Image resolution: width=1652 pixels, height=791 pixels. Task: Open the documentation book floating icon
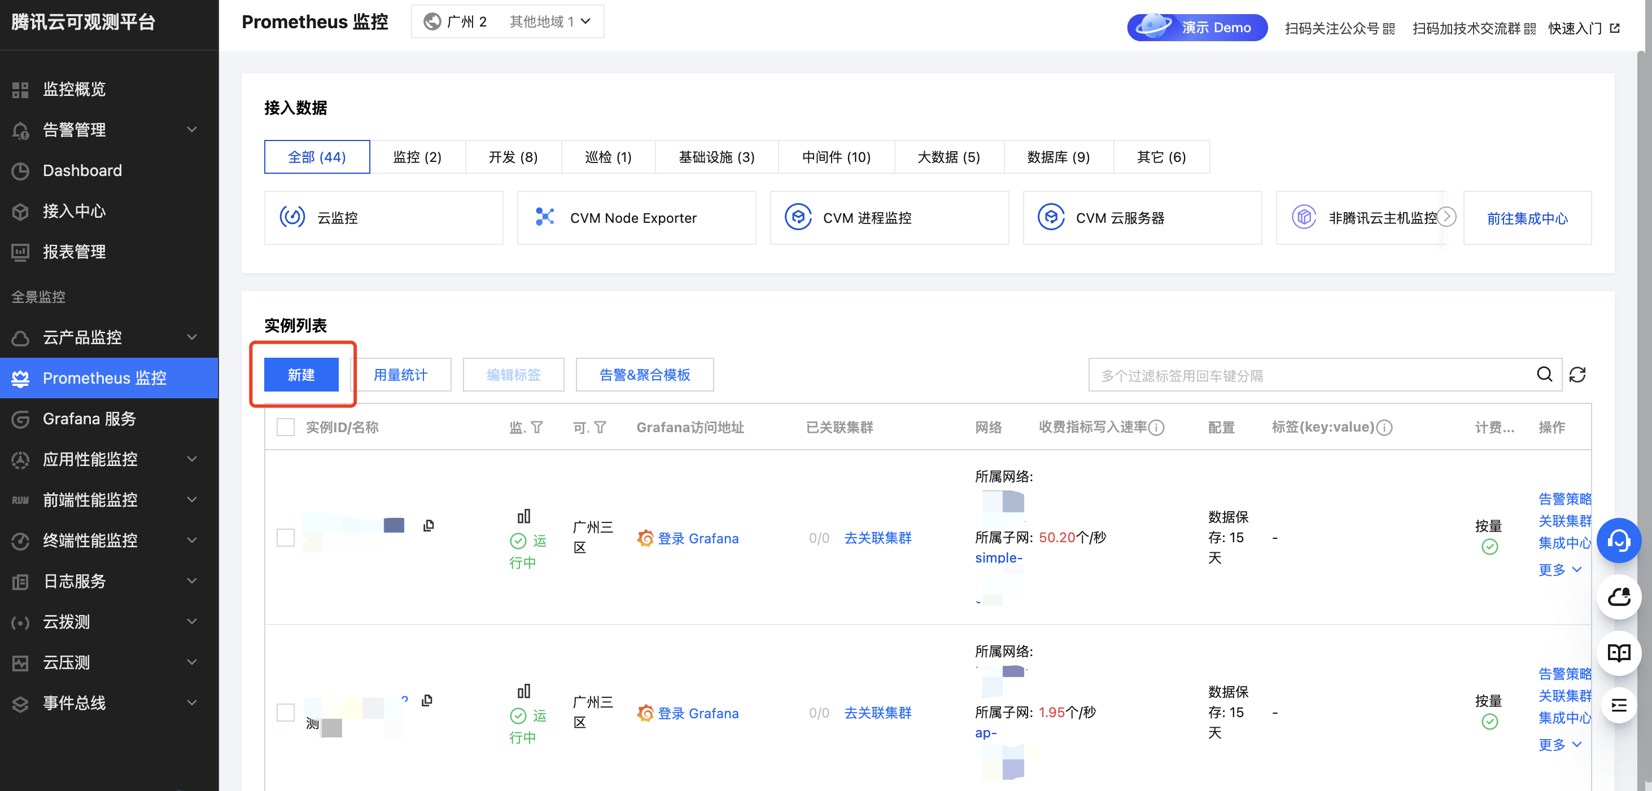1618,653
